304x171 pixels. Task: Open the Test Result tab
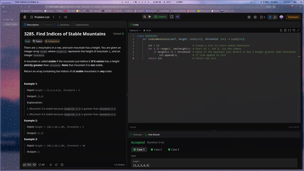click(x=152, y=135)
